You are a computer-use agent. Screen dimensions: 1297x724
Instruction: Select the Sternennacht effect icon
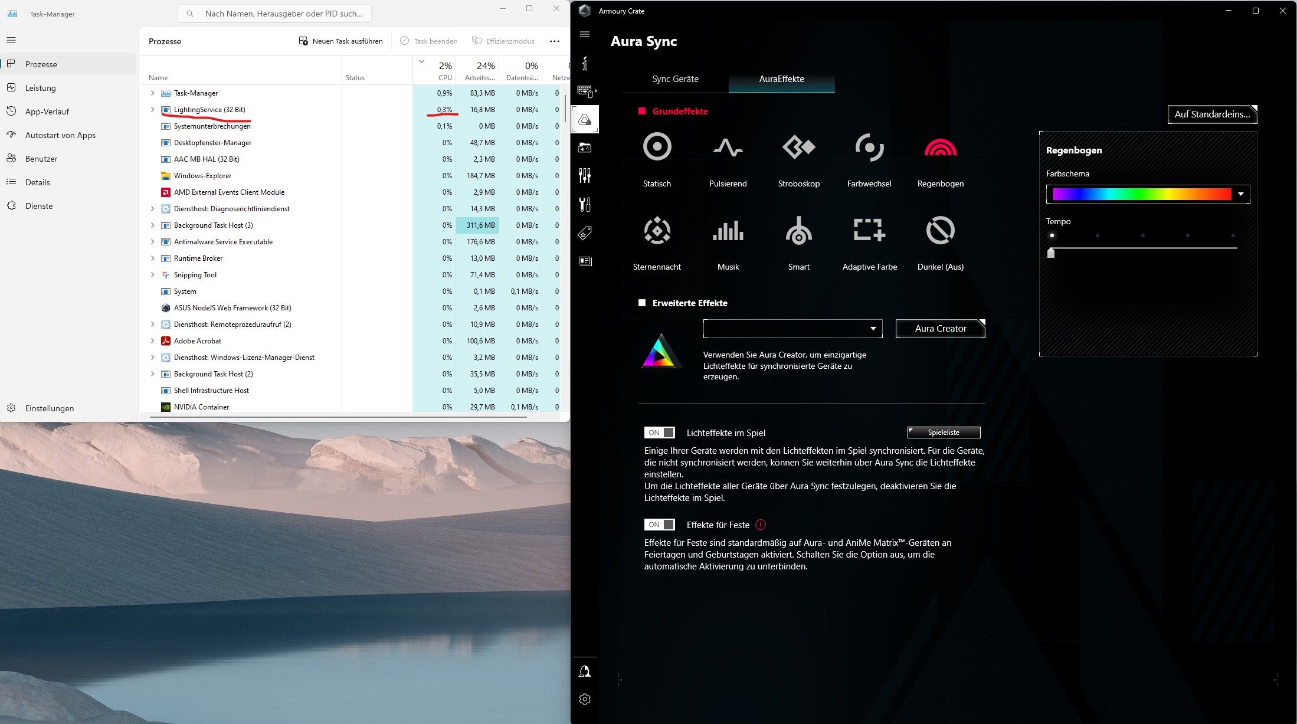pos(657,231)
